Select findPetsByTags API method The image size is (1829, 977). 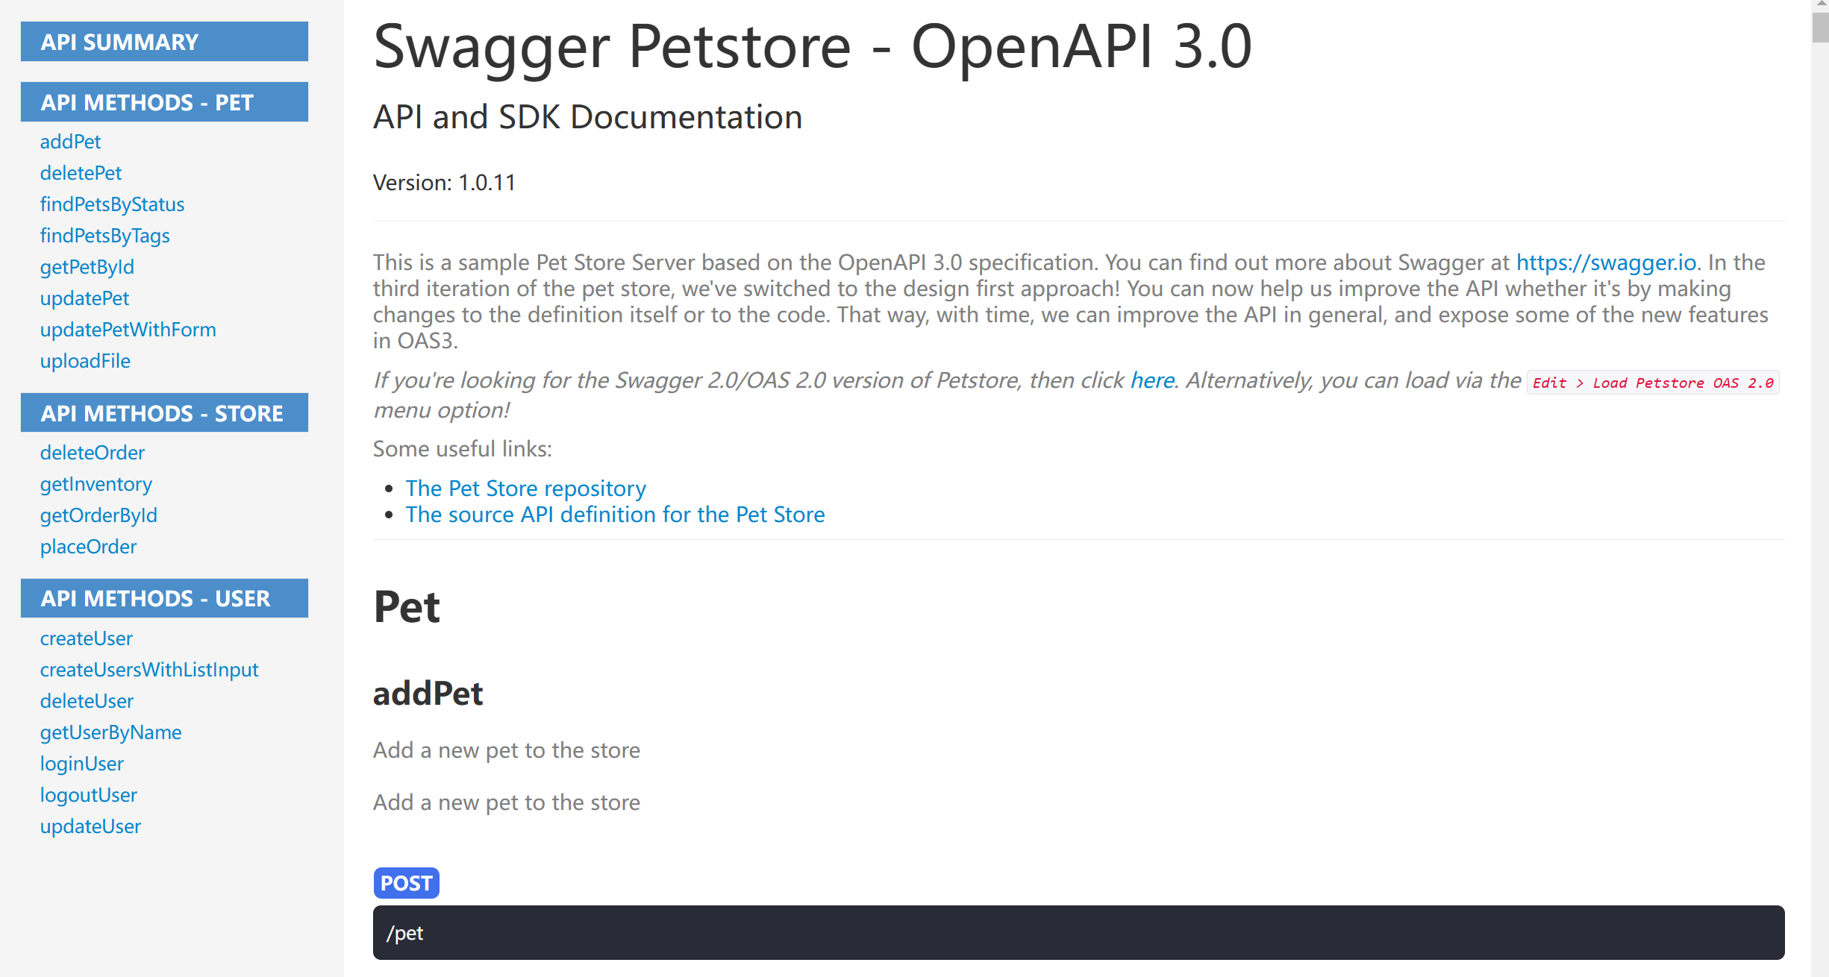[x=105, y=236]
